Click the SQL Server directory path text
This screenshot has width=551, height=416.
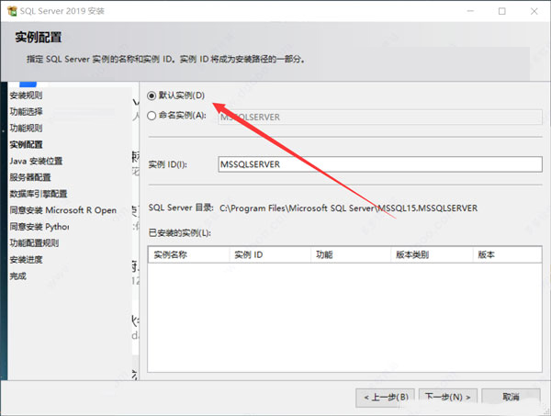(x=348, y=208)
